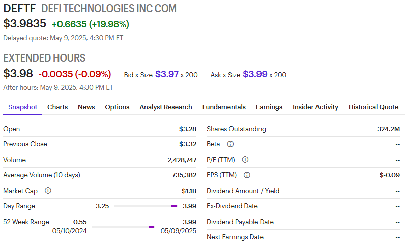Click the Volume value 2,428,747
Image resolution: width=405 pixels, height=246 pixels.
pyautogui.click(x=182, y=160)
